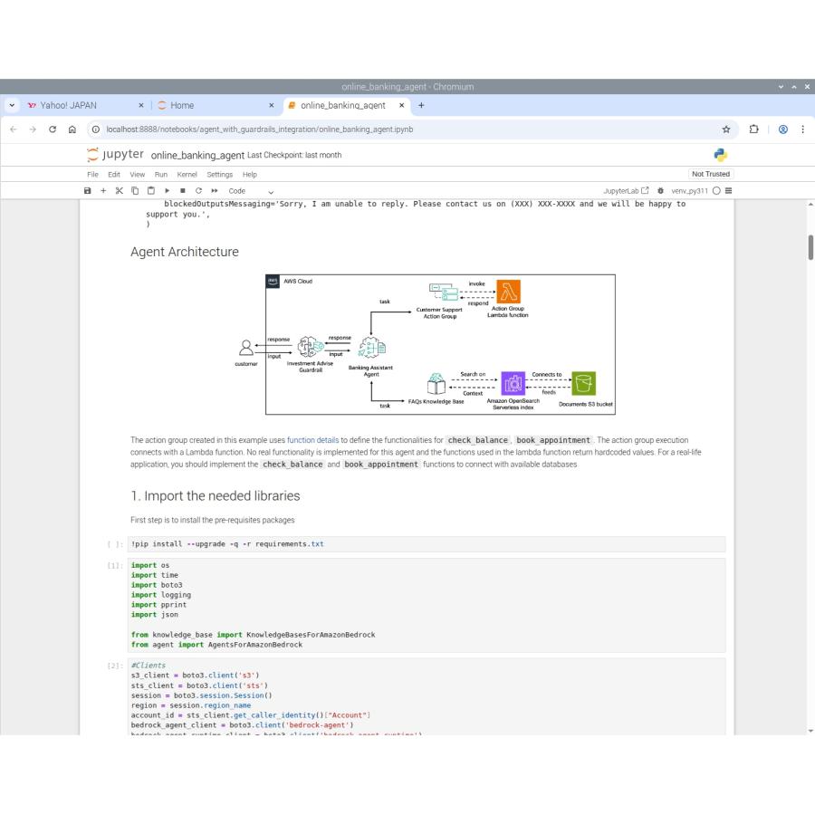
Task: Bookmark this page with the star icon
Action: tap(726, 129)
